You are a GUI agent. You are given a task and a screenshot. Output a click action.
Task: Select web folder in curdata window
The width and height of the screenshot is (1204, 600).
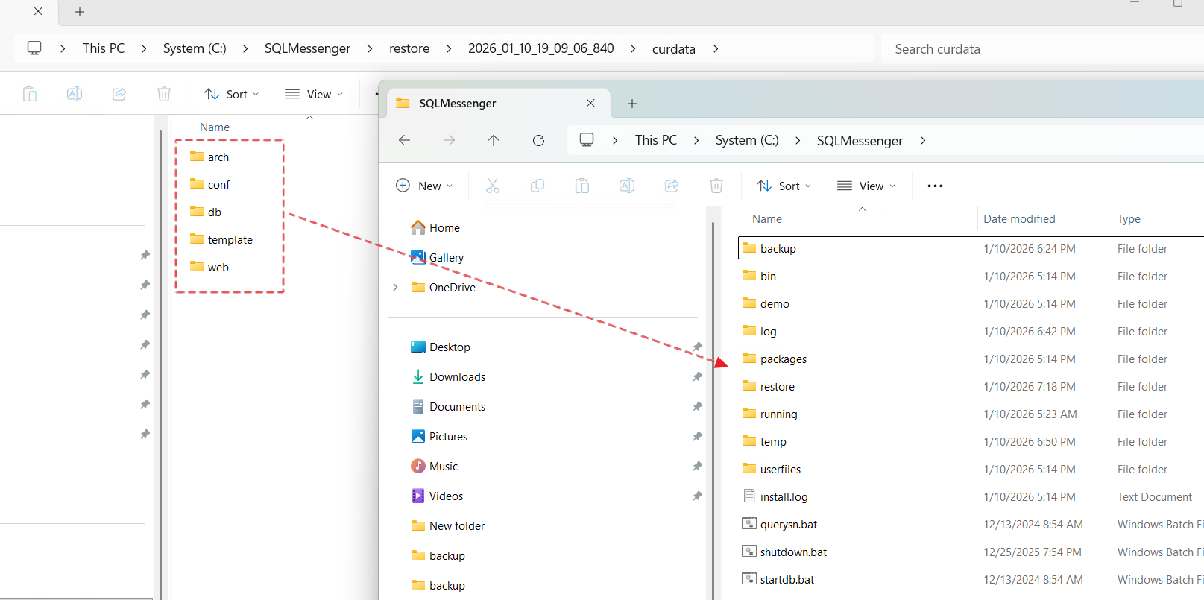(x=209, y=267)
